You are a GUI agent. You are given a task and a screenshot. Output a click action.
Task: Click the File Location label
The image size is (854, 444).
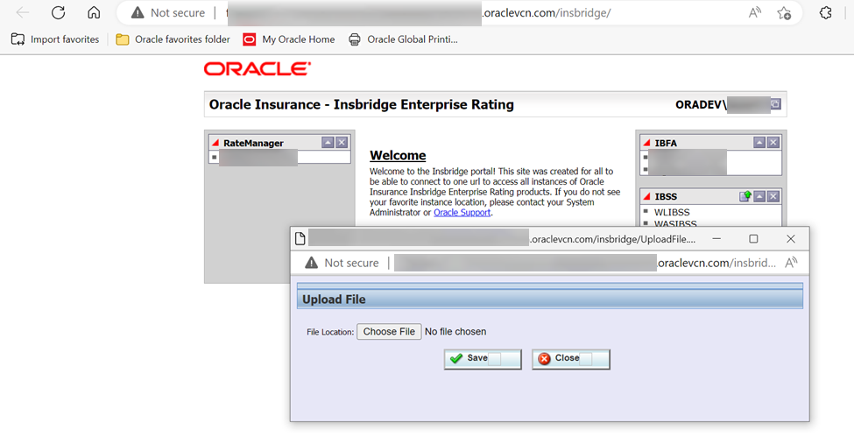330,332
